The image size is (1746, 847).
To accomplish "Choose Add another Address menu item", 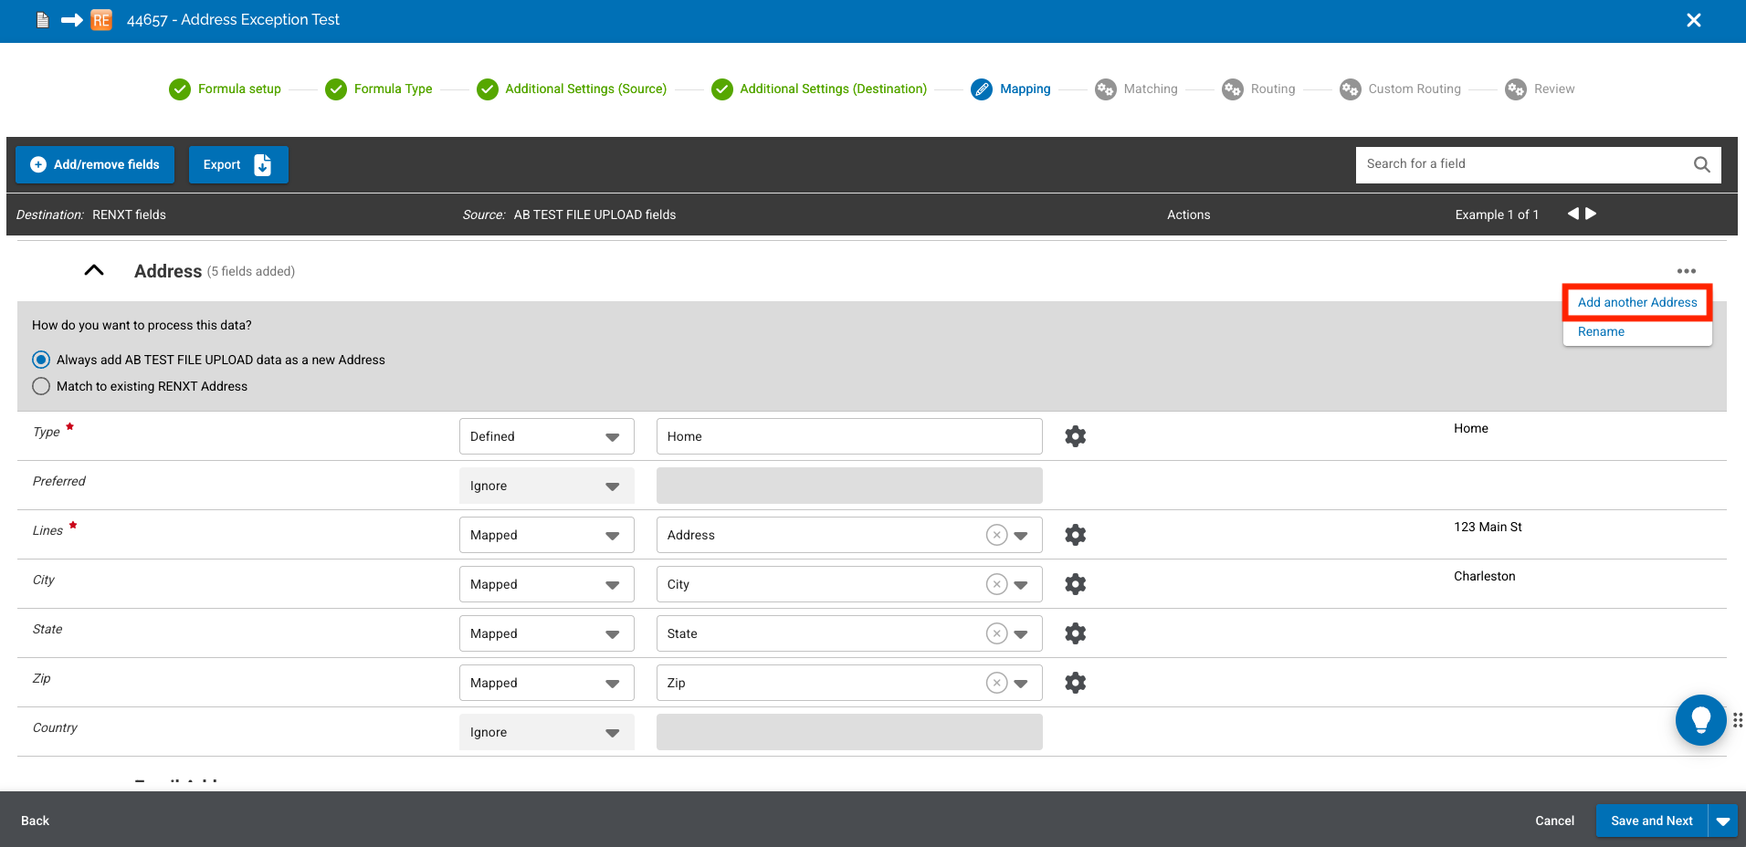I will pyautogui.click(x=1636, y=302).
